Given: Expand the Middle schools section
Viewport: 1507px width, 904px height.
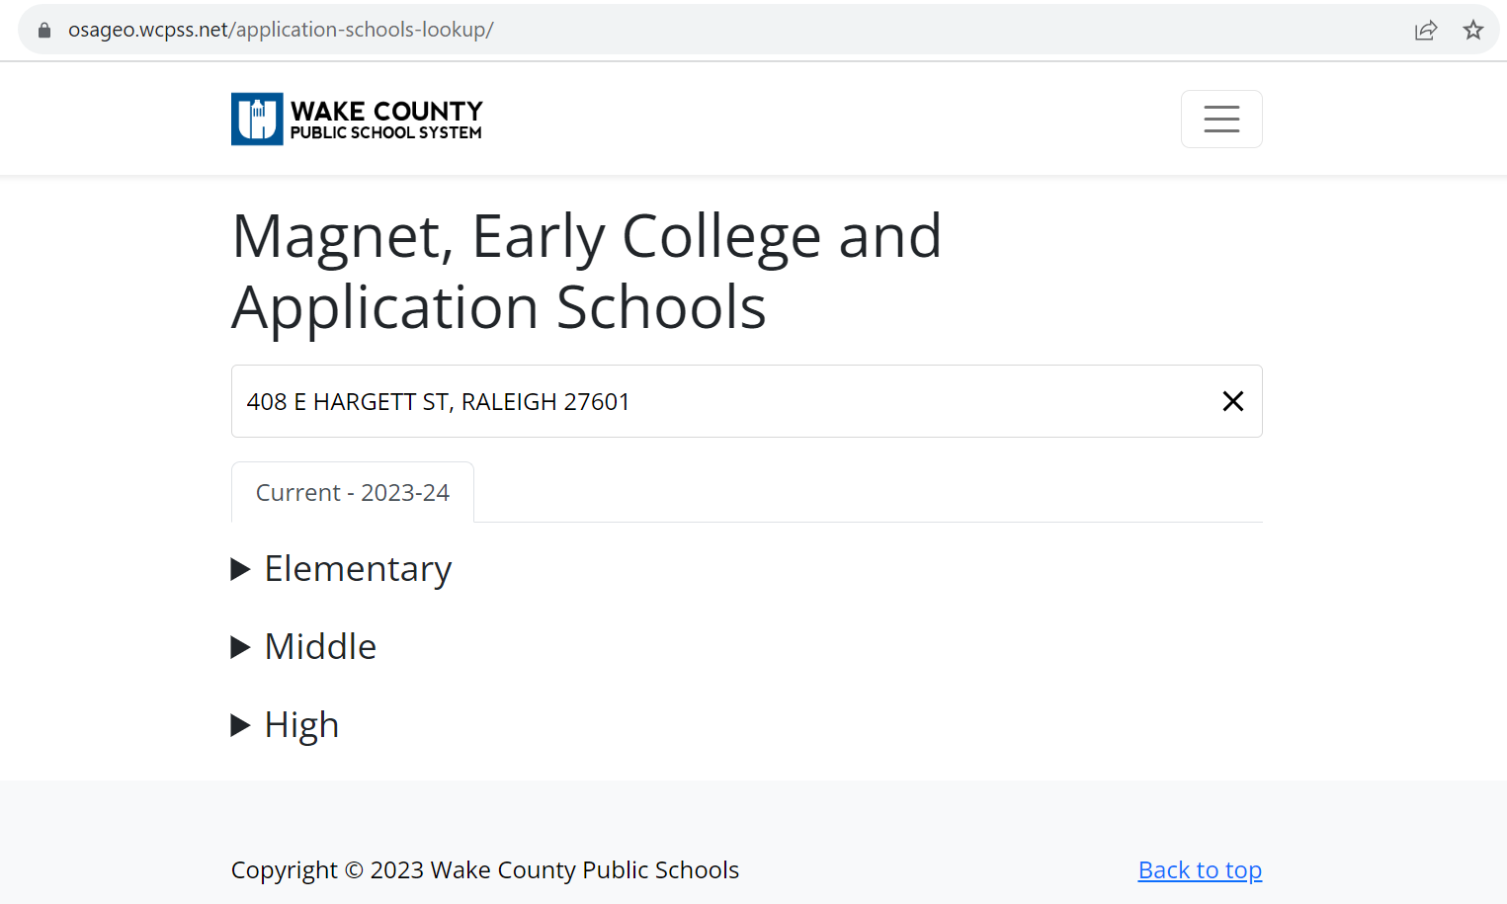Looking at the screenshot, I should (303, 647).
